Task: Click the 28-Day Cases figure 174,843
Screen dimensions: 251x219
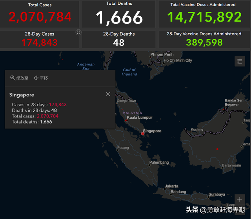Action: coord(40,42)
